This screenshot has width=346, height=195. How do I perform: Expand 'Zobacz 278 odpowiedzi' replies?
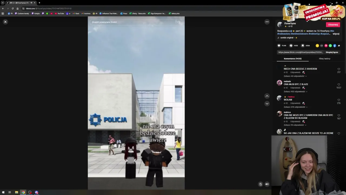pyautogui.click(x=295, y=107)
